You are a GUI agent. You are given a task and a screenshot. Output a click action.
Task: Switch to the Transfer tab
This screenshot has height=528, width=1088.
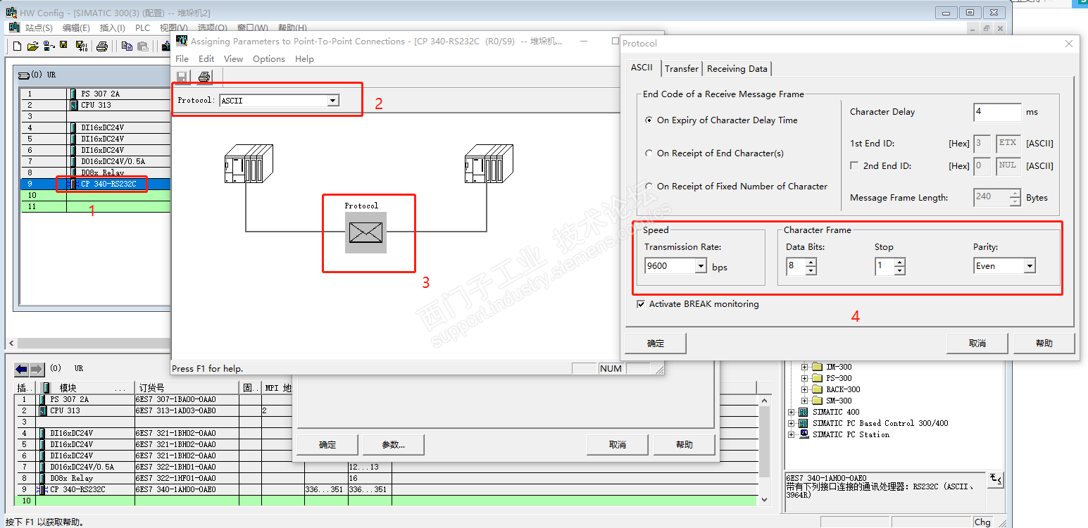coord(682,69)
